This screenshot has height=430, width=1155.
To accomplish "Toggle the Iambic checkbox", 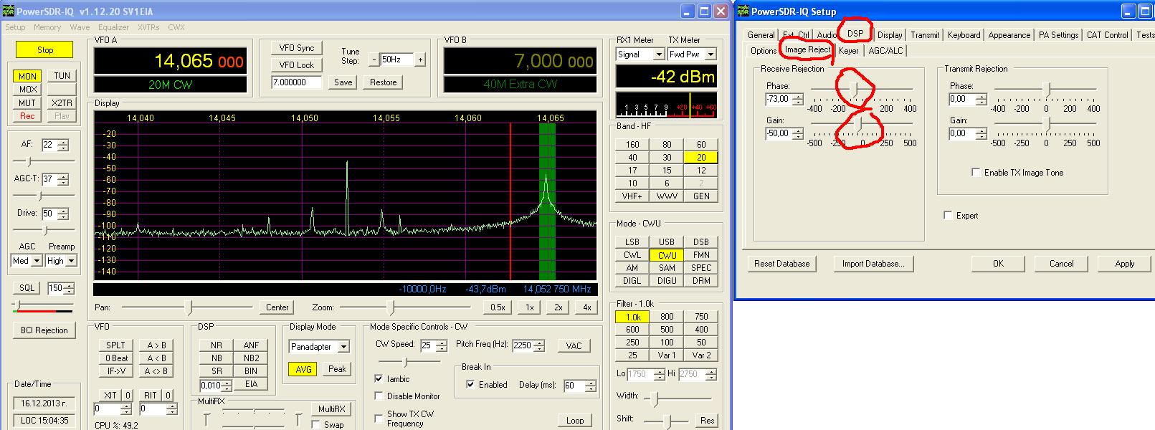I will click(379, 379).
